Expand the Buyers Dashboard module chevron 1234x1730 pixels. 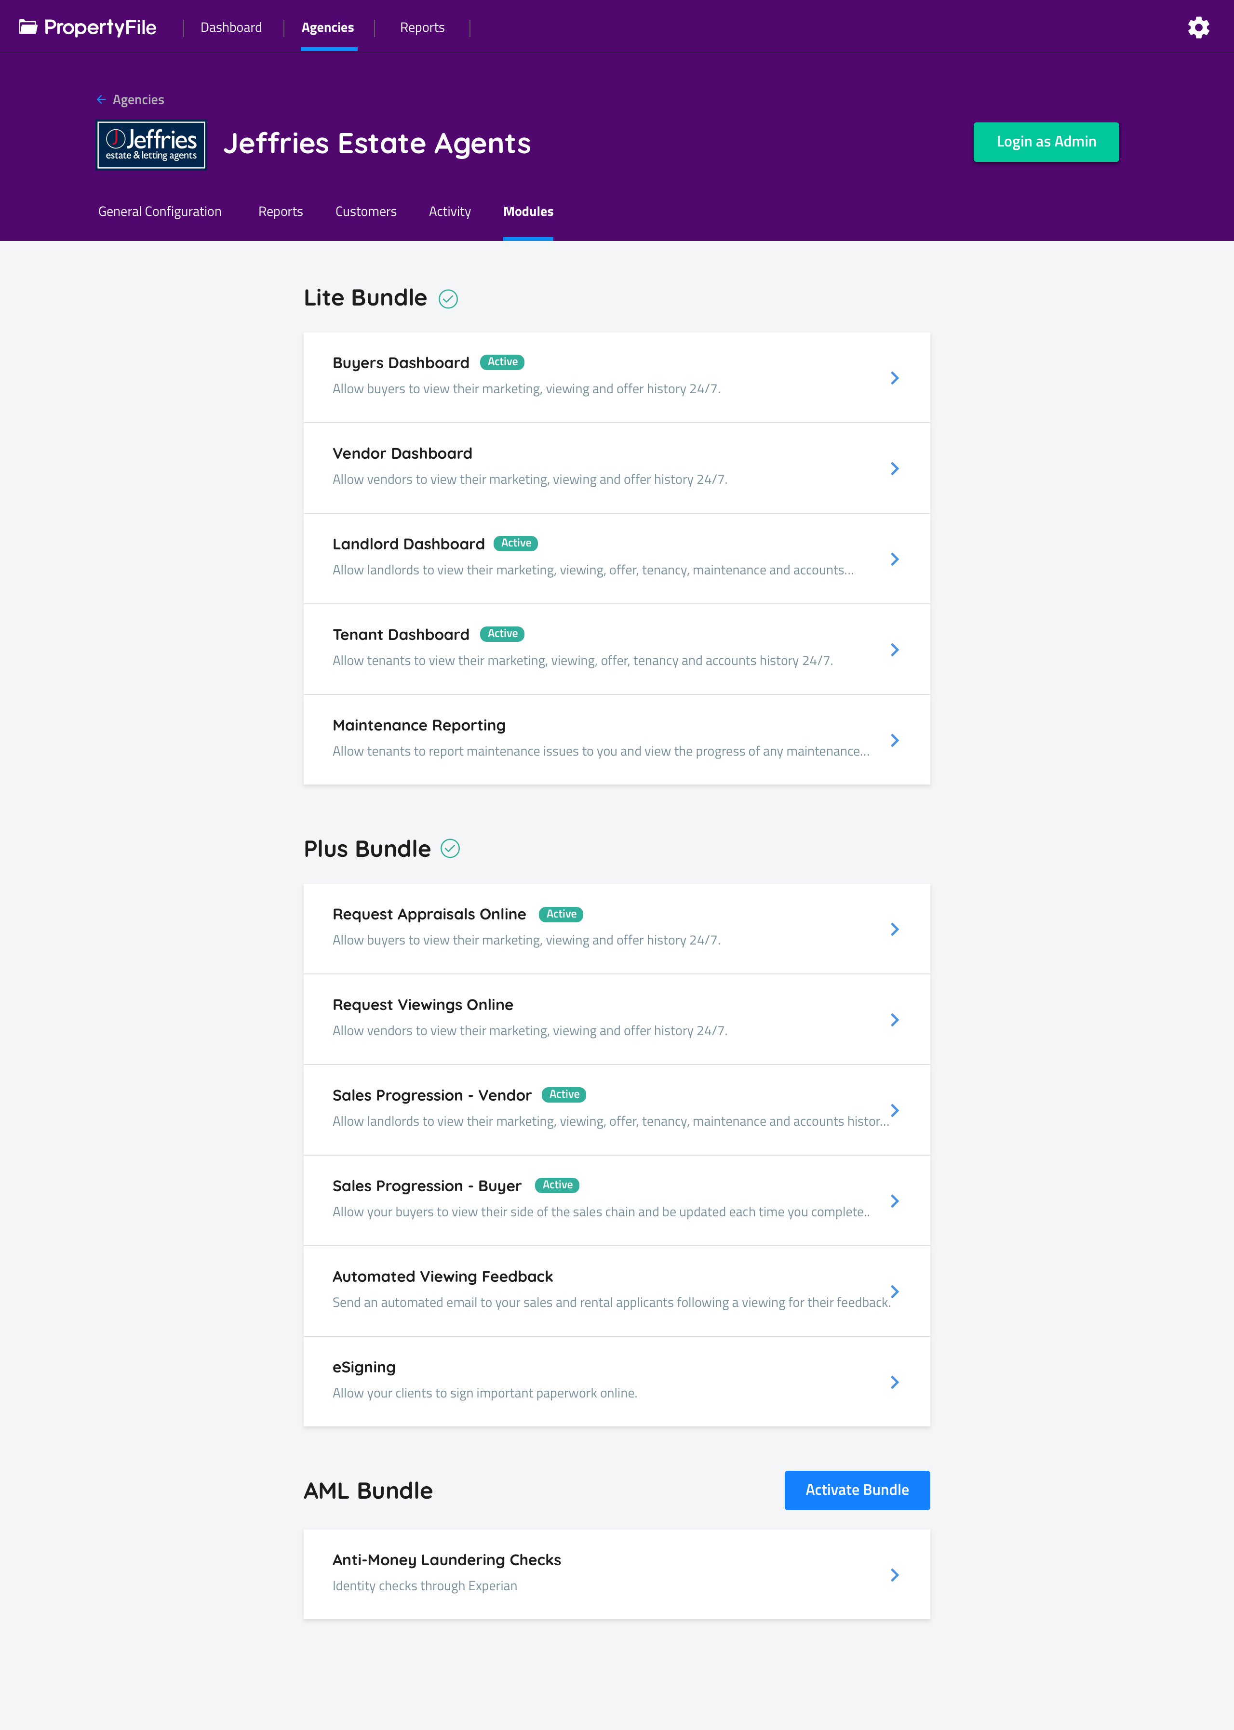(x=894, y=378)
